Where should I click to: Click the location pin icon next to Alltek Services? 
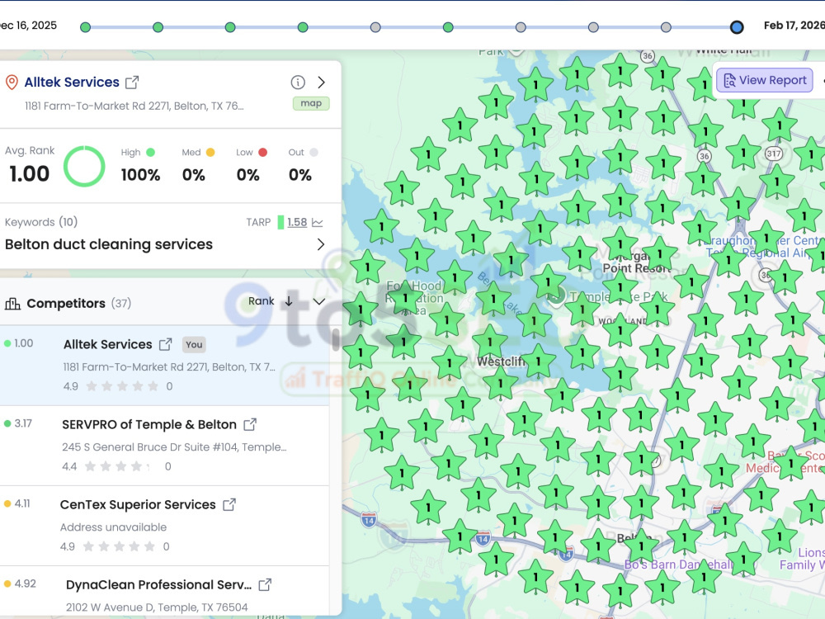(x=12, y=83)
